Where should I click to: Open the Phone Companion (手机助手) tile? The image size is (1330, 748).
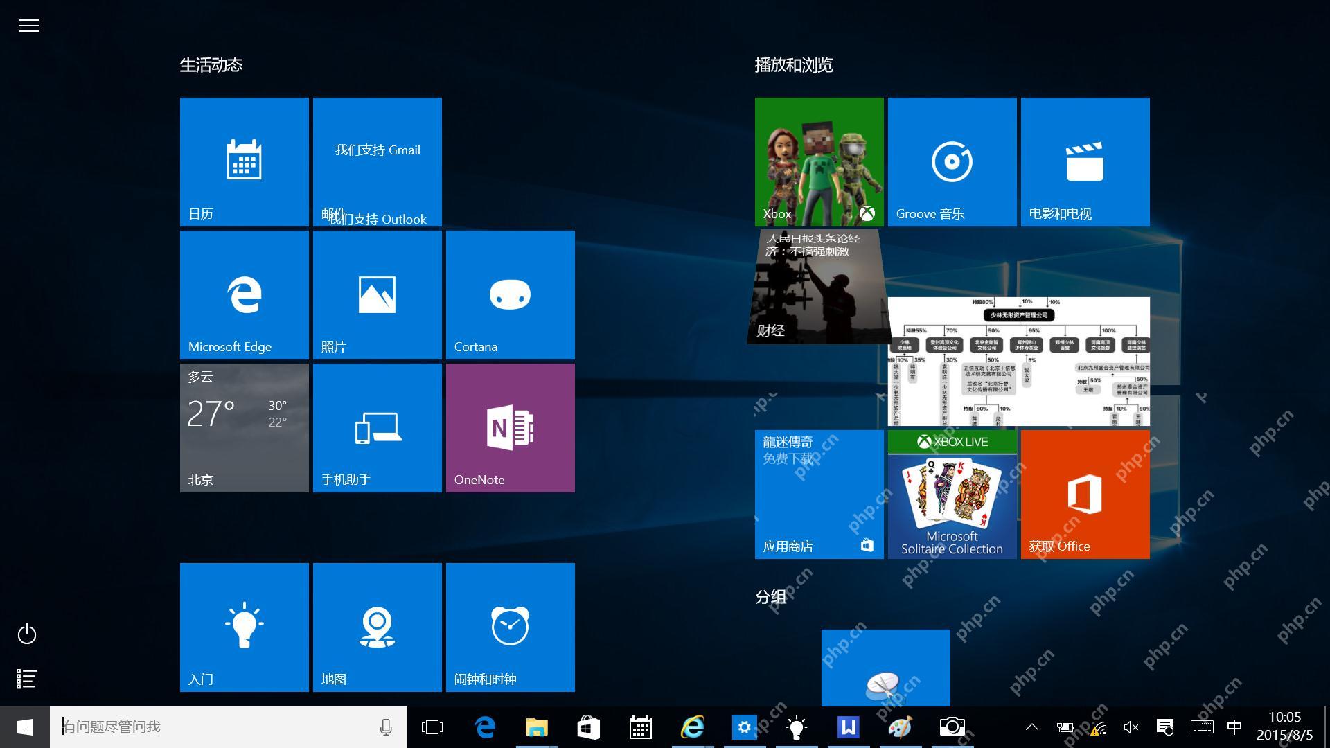378,428
